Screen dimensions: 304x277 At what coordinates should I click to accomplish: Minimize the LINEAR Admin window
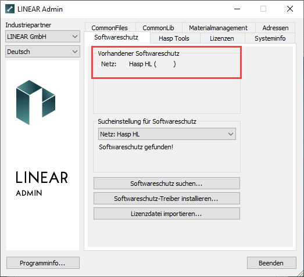237,9
